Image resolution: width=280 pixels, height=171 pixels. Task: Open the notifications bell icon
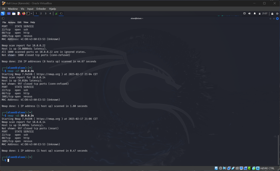(255, 13)
